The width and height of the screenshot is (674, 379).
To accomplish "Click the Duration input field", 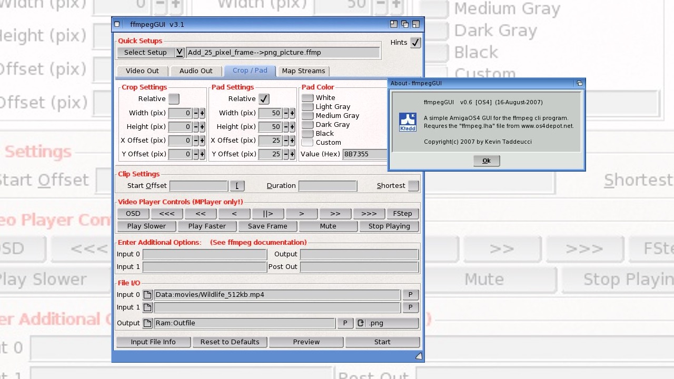I will click(x=328, y=186).
